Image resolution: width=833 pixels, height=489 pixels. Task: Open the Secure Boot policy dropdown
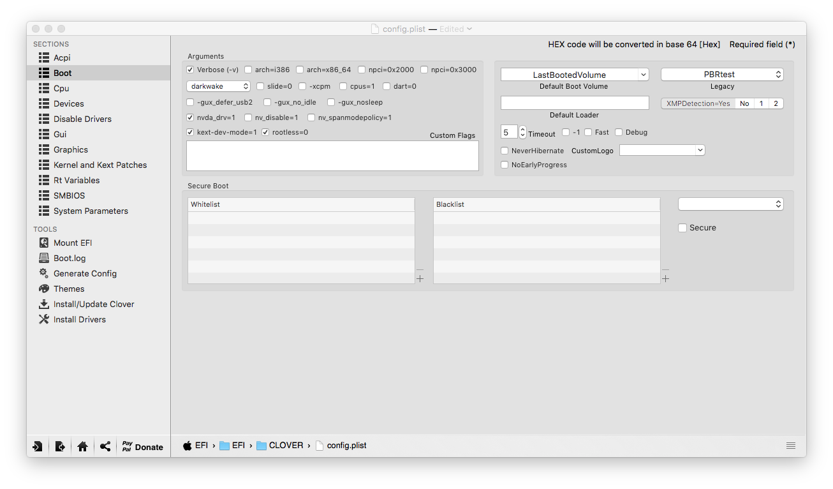pyautogui.click(x=731, y=204)
